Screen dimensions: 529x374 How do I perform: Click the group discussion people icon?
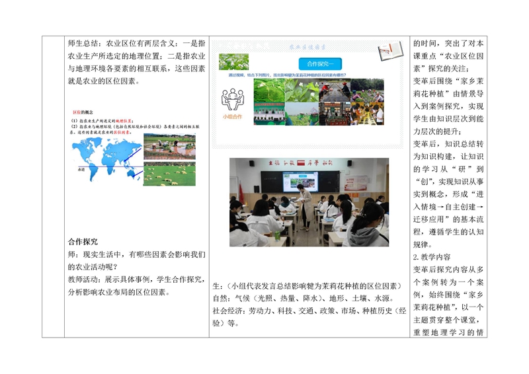coord(233,100)
